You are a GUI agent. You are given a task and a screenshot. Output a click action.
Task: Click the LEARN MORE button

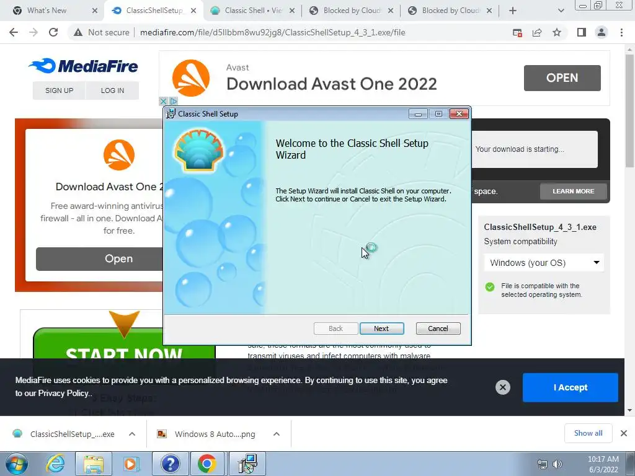(573, 191)
